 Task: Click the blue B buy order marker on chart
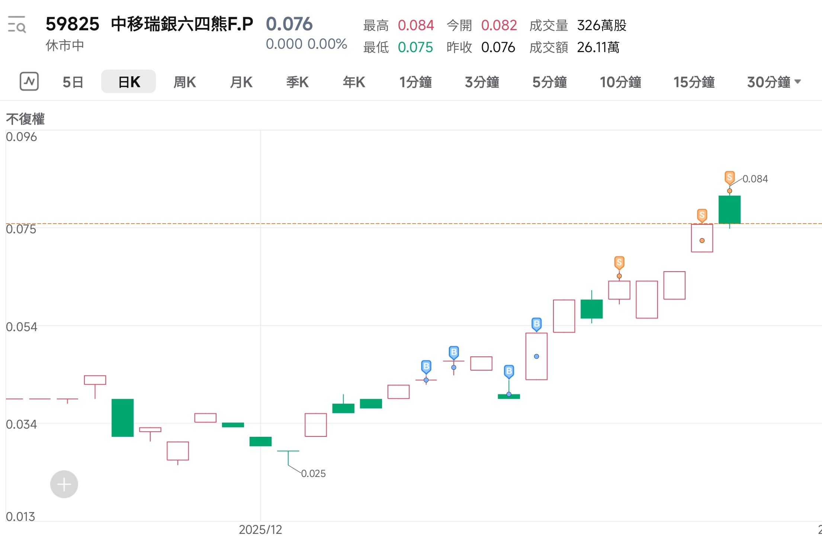537,323
